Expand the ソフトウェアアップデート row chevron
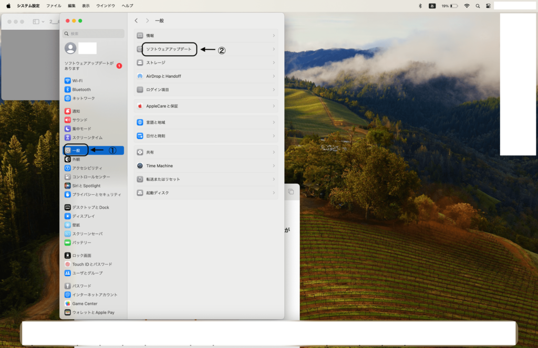The width and height of the screenshot is (538, 348). click(274, 49)
